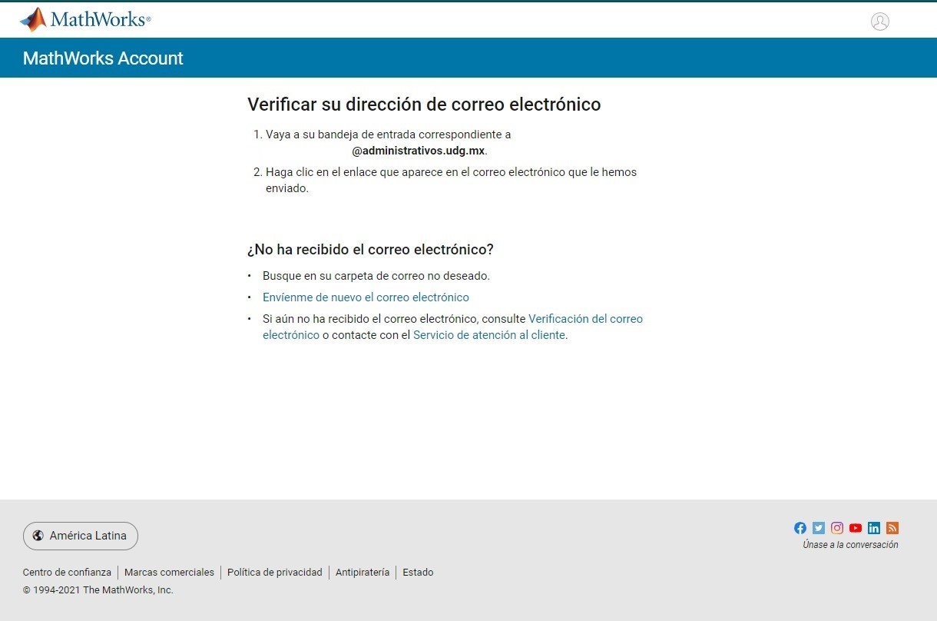Open MathWorks Facebook page icon
Screen dimensions: 937x621
pyautogui.click(x=800, y=528)
